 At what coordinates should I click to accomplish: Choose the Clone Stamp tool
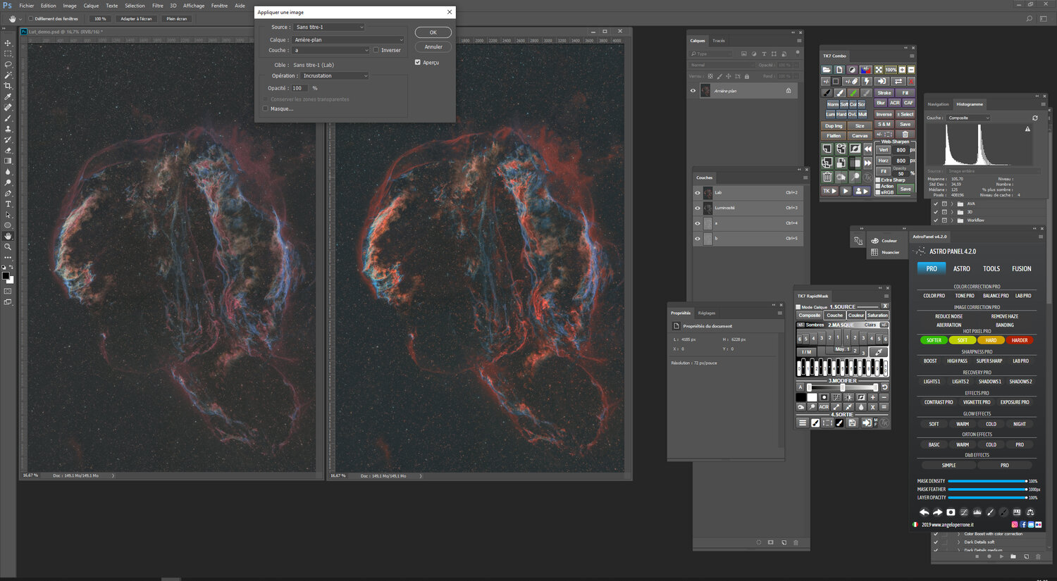pyautogui.click(x=8, y=129)
